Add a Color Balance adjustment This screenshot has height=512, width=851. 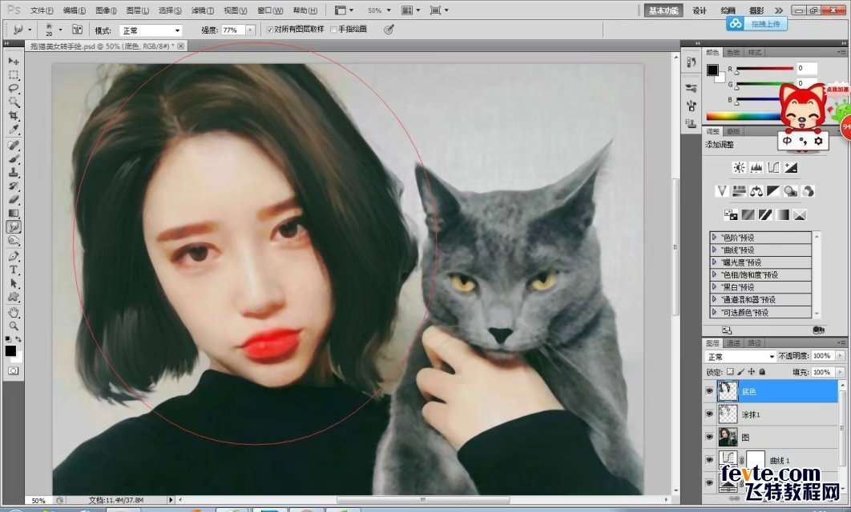pyautogui.click(x=756, y=190)
